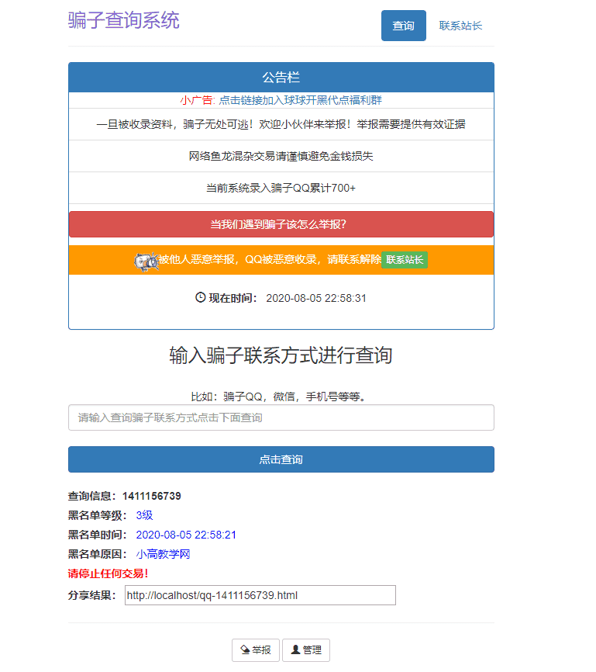
Task: Click the notice starting 一旦被收录资料
Action: [x=281, y=124]
